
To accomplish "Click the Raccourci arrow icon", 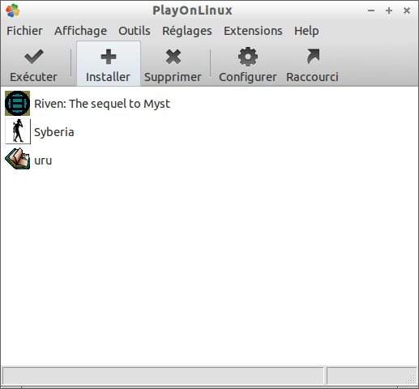I will 313,56.
